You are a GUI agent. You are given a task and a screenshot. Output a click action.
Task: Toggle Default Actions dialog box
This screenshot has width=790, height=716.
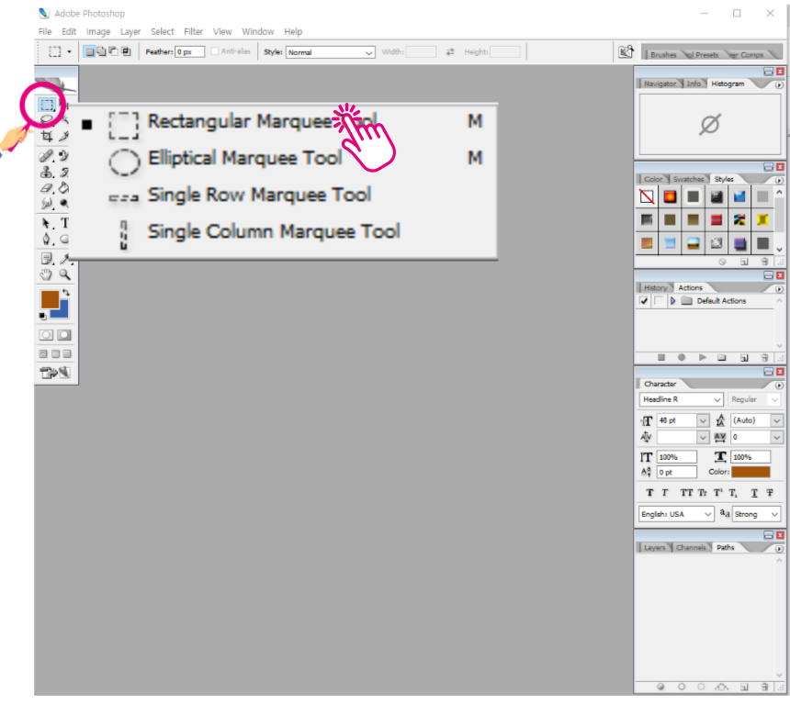point(659,301)
